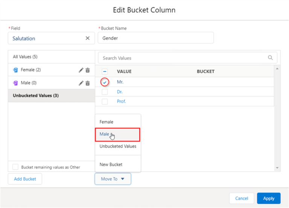This screenshot has width=289, height=208.
Task: Delete the Male bucket with trash icon
Action: [x=88, y=83]
